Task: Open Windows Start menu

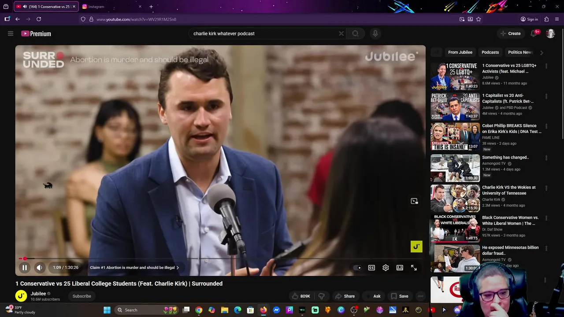Action: pyautogui.click(x=107, y=310)
